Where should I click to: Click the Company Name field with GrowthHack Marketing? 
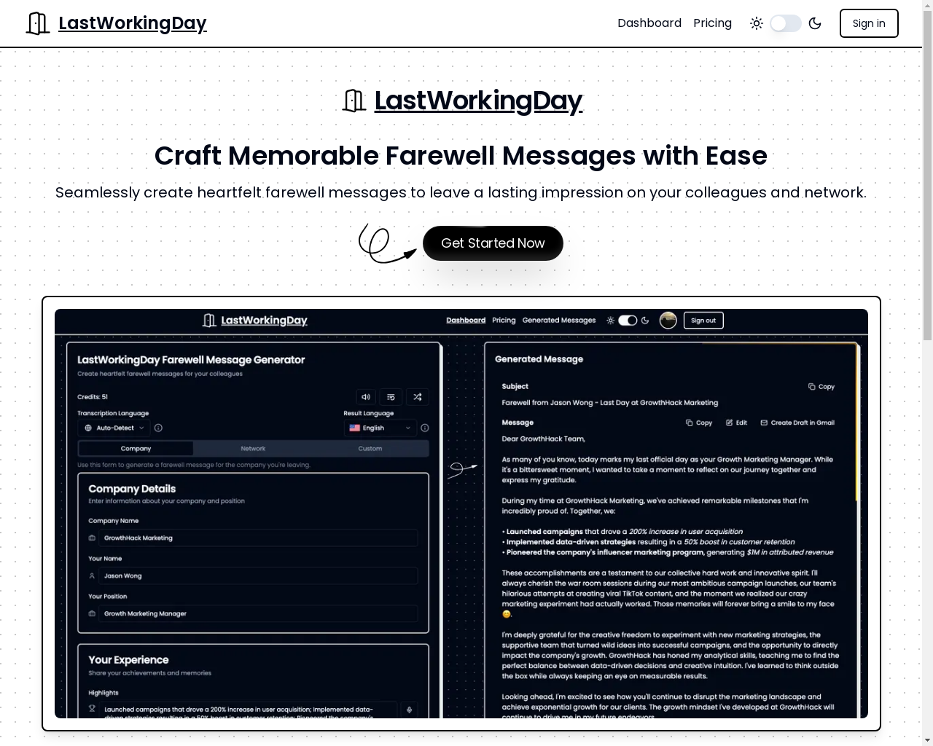click(258, 538)
